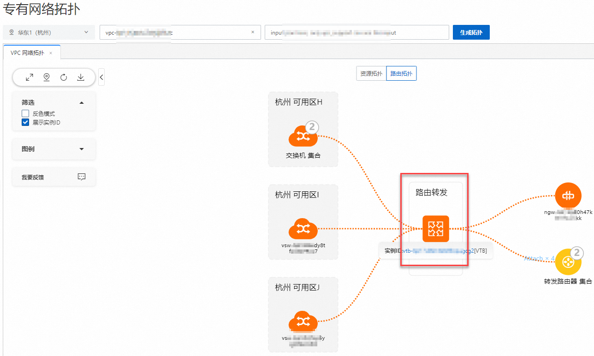Viewport: 594px width, 356px height.
Task: Click the 生成拓扑 button
Action: pyautogui.click(x=471, y=32)
